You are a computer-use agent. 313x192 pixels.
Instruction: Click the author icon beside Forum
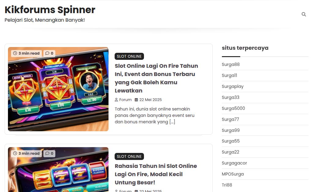pos(116,100)
